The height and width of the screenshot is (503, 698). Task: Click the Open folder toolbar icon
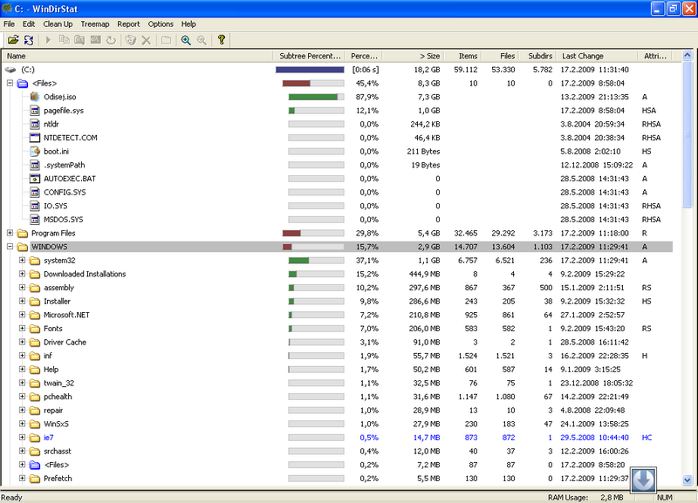point(12,40)
